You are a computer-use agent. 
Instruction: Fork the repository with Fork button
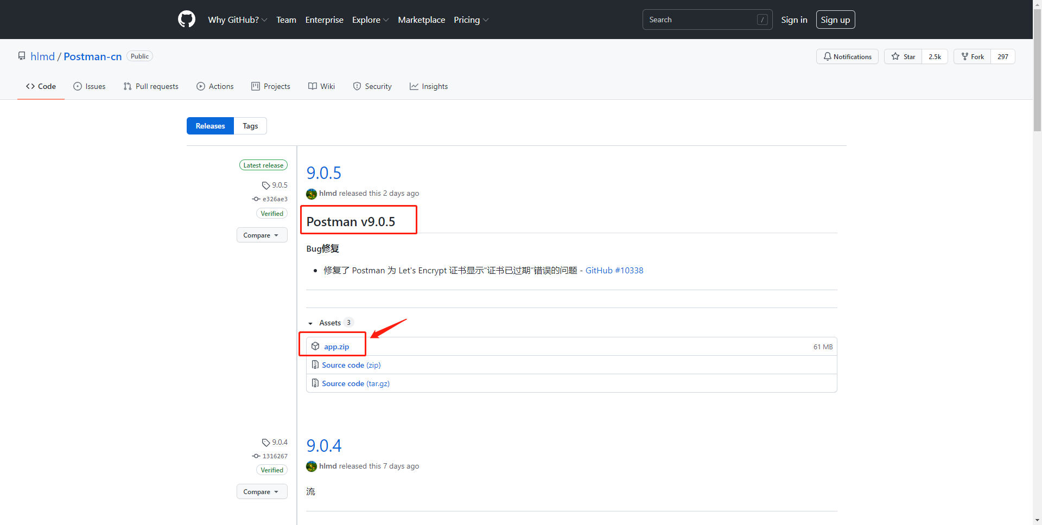pyautogui.click(x=972, y=56)
